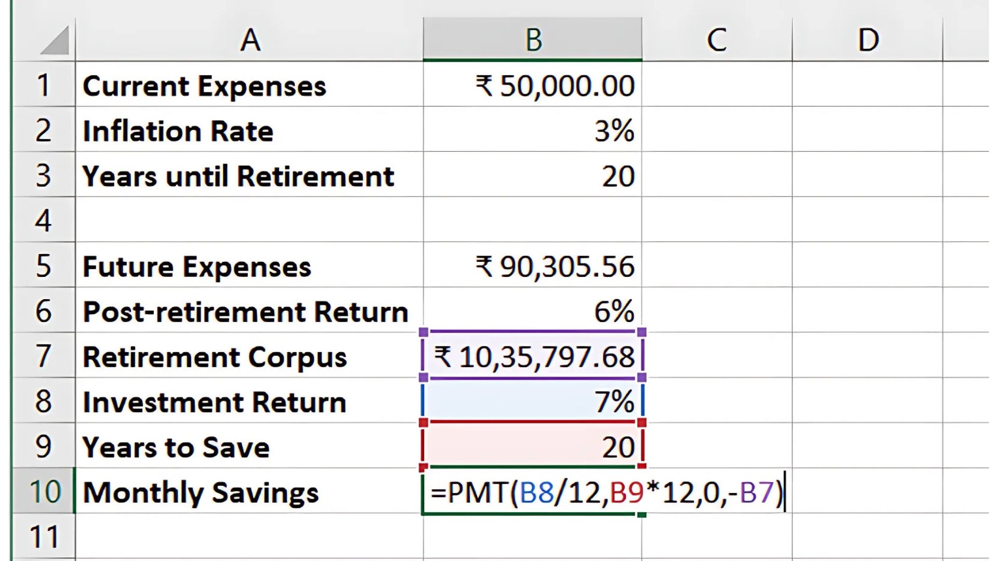
Task: Select row 1 header
Action: tap(44, 85)
